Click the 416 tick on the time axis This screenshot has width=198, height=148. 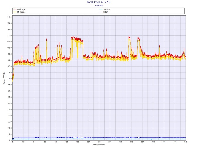(153, 142)
